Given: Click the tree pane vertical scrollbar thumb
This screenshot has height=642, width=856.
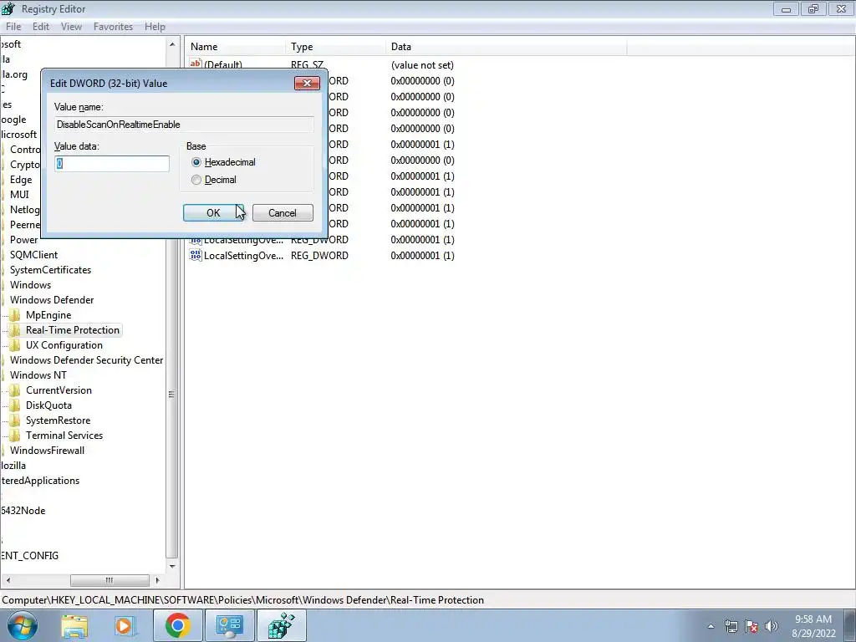Looking at the screenshot, I should (x=172, y=395).
